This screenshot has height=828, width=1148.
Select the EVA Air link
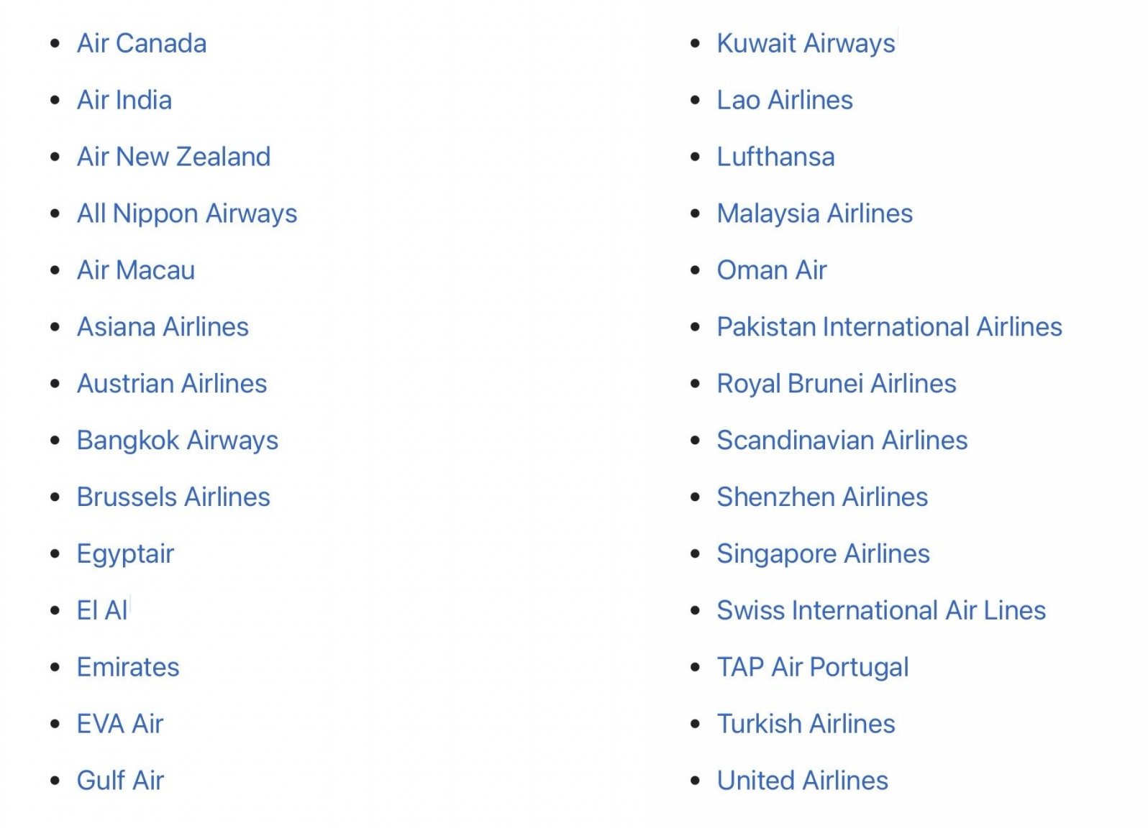(x=120, y=724)
